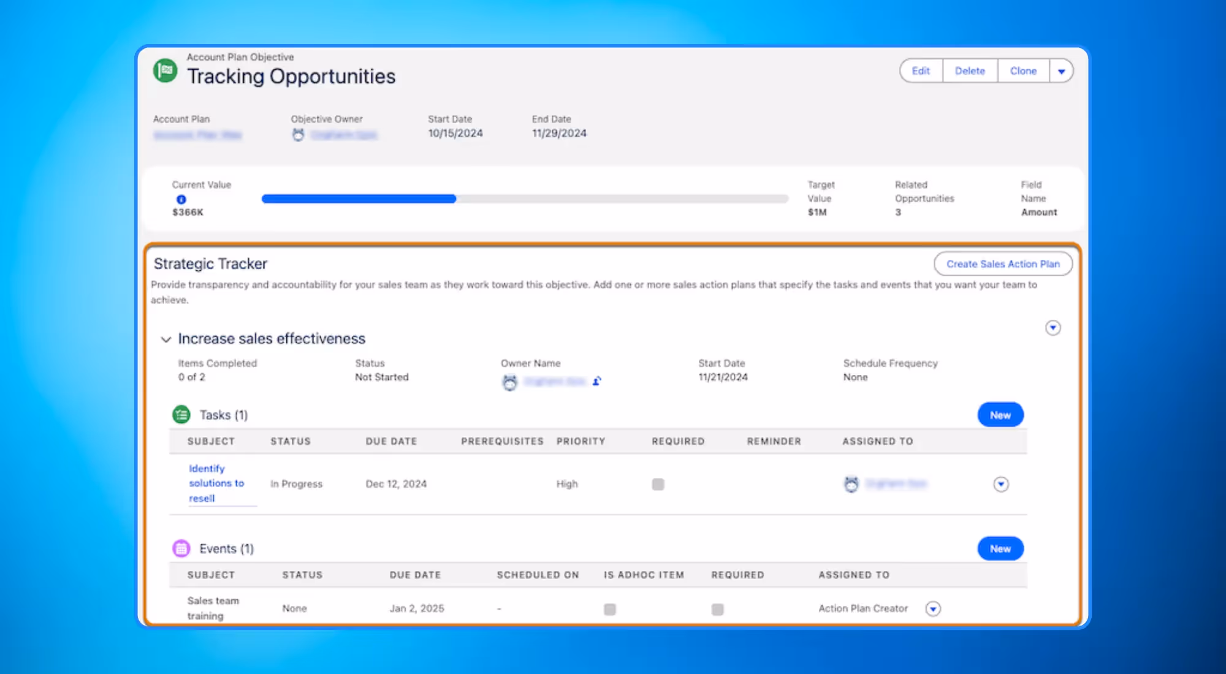
Task: Click the Tasks STATUS column header
Action: coord(291,441)
